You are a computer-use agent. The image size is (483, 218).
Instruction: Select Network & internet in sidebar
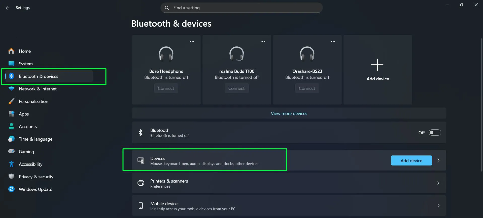tap(49, 89)
